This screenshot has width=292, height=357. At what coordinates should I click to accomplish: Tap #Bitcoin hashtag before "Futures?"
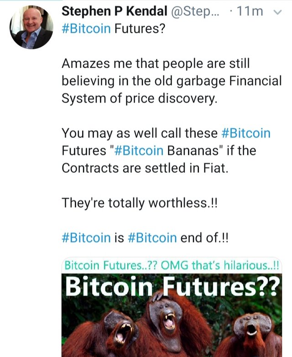pyautogui.click(x=86, y=29)
